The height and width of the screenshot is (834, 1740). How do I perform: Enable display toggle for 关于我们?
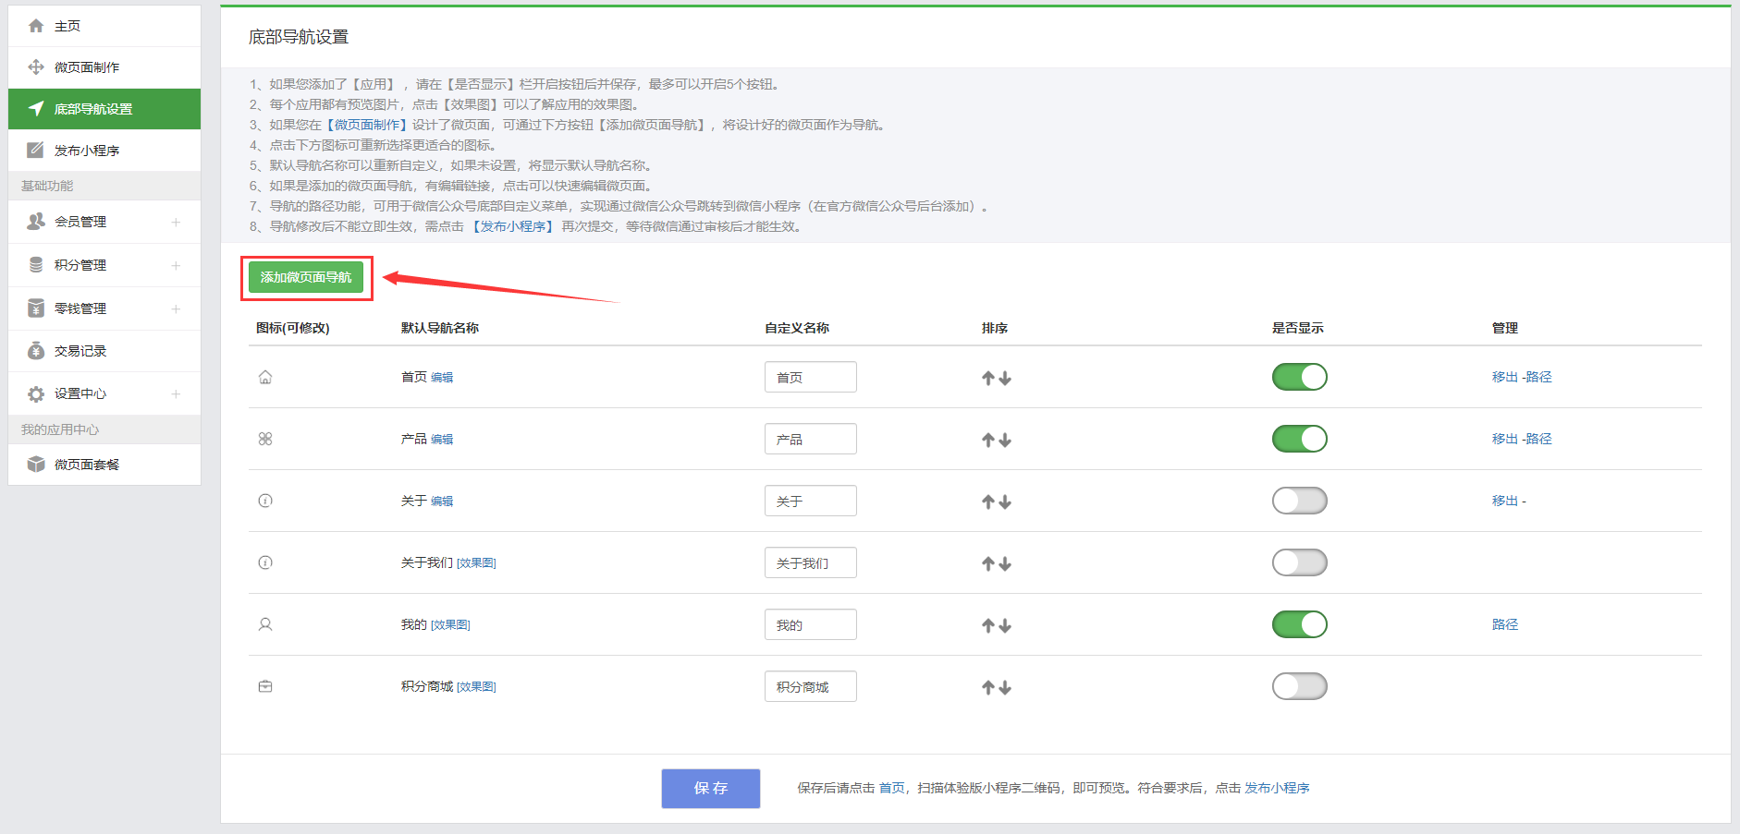click(1299, 562)
